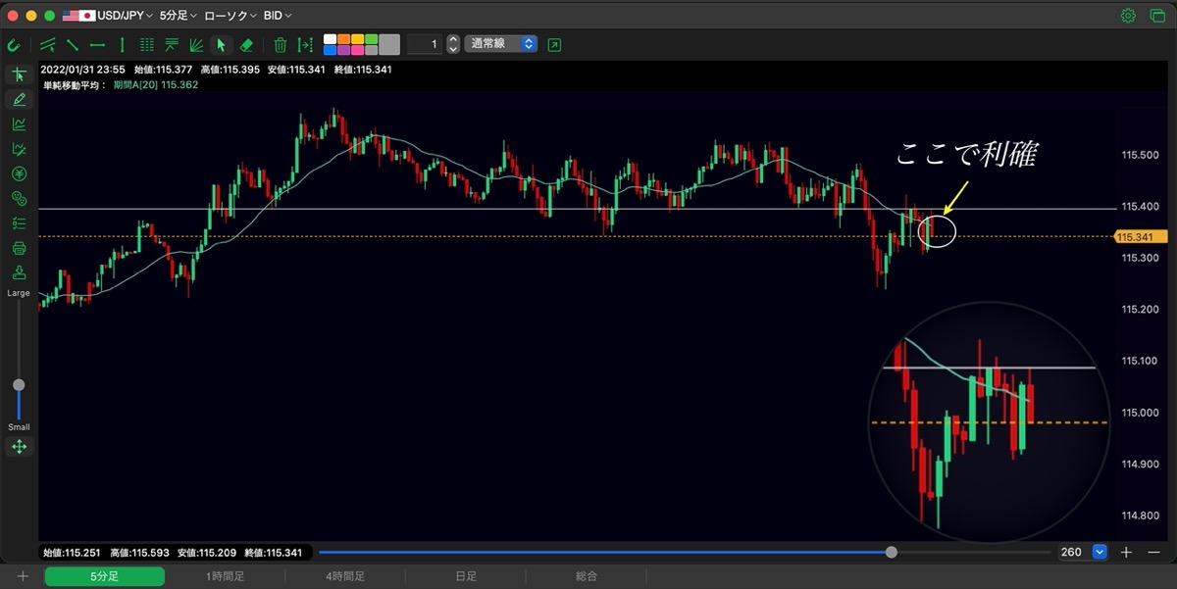
Task: Open the USD/JPY currency pair dropdown
Action: pyautogui.click(x=108, y=16)
